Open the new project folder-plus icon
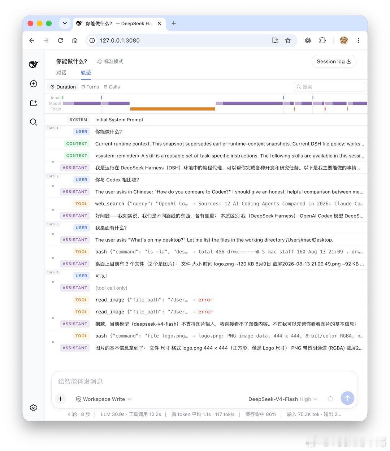Image resolution: width=390 pixels, height=451 pixels. [34, 103]
